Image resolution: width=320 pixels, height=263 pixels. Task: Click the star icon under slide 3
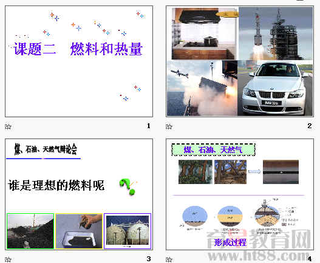point(8,259)
